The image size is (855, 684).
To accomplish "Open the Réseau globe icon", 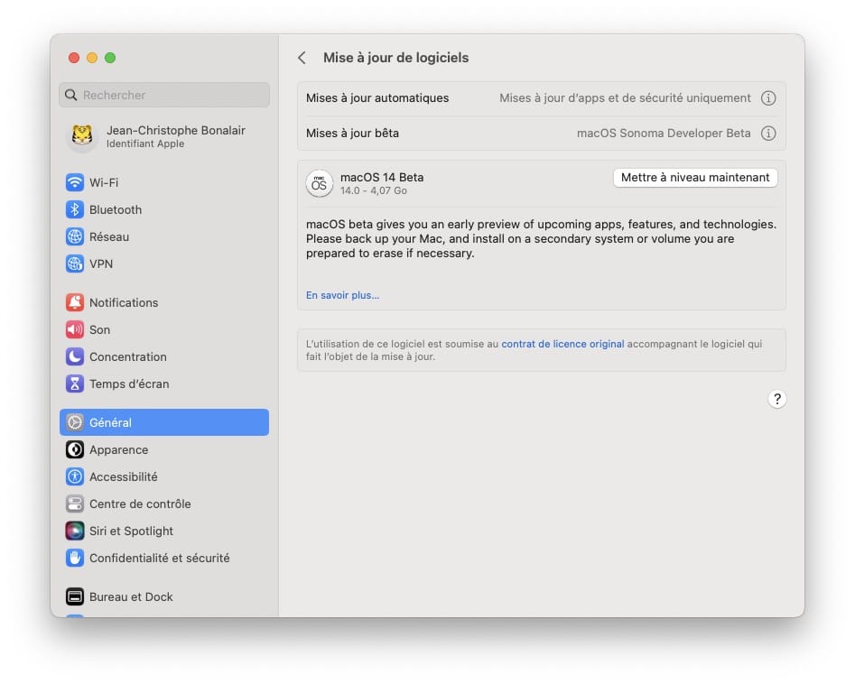I will (x=75, y=236).
